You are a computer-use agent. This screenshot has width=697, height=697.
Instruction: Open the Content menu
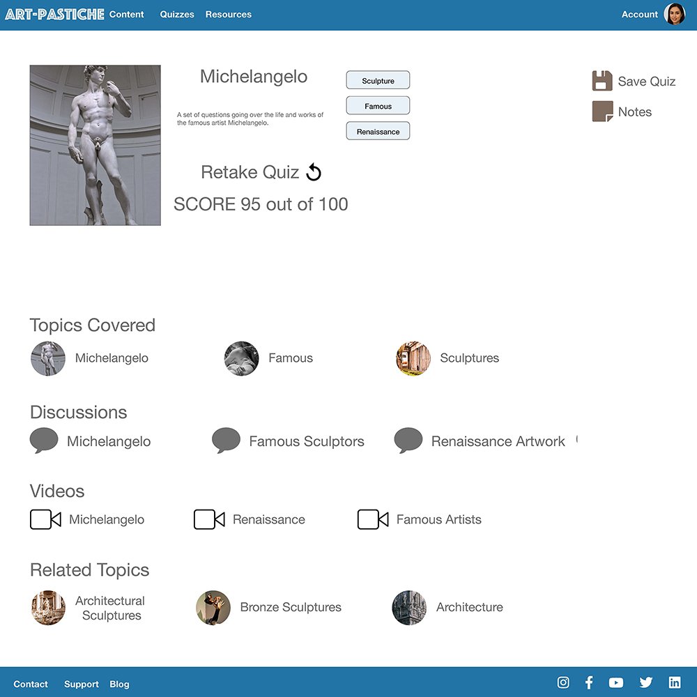pos(127,14)
